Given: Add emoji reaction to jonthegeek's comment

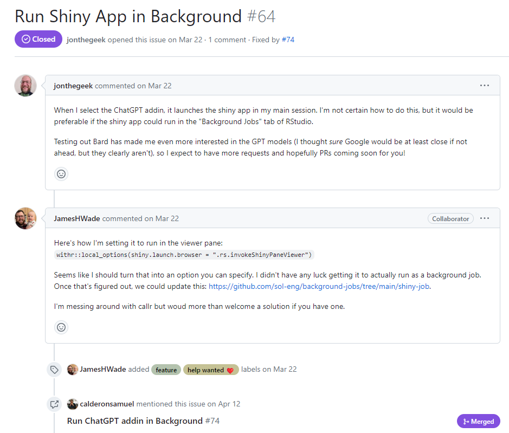Looking at the screenshot, I should [x=61, y=174].
